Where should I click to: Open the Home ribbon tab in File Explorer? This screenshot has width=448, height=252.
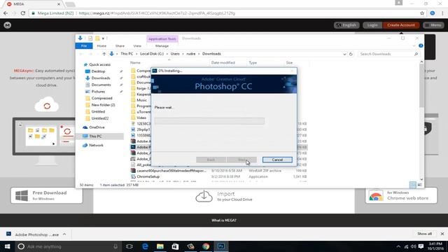coord(101,46)
